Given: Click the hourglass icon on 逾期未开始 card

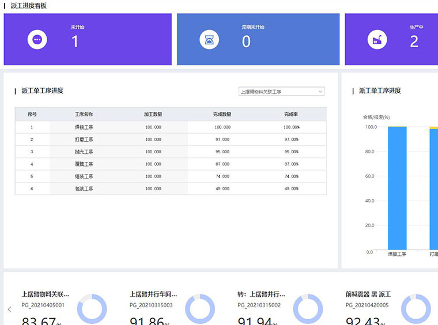Looking at the screenshot, I should click(x=209, y=40).
